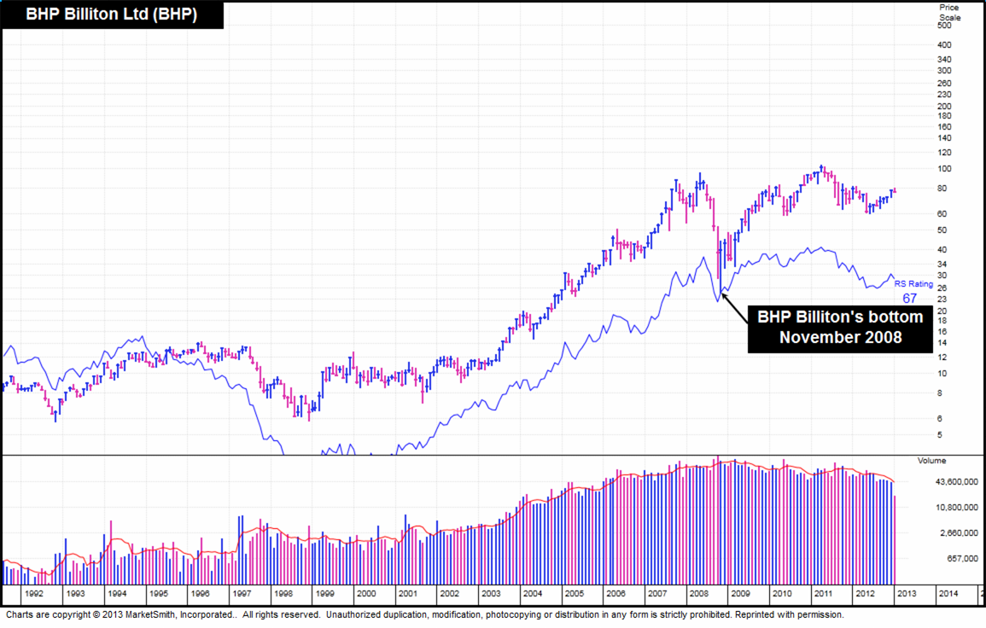Click the Price Scale label
Screen dimensions: 986x628
(x=949, y=13)
